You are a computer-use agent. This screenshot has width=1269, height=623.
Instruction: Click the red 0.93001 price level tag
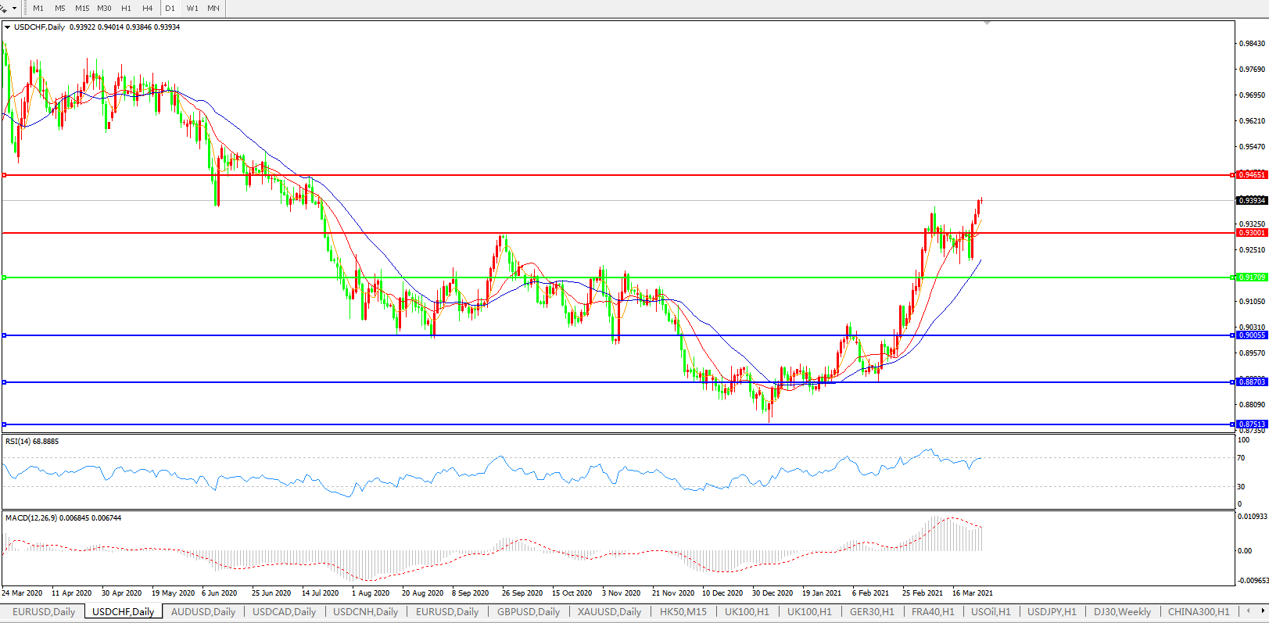click(1251, 233)
